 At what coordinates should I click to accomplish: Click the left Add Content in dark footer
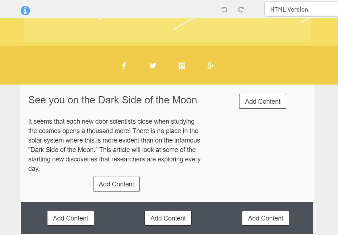[71, 218]
